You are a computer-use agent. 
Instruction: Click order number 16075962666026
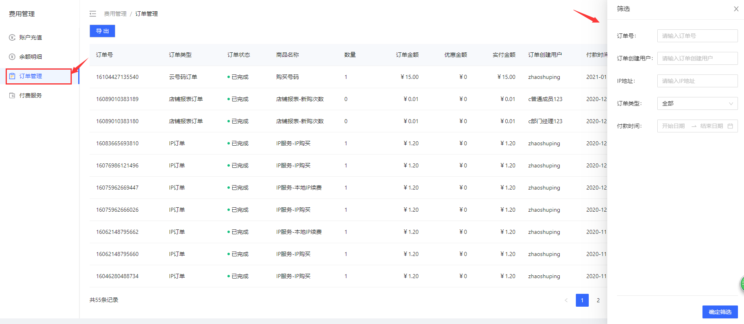(117, 210)
